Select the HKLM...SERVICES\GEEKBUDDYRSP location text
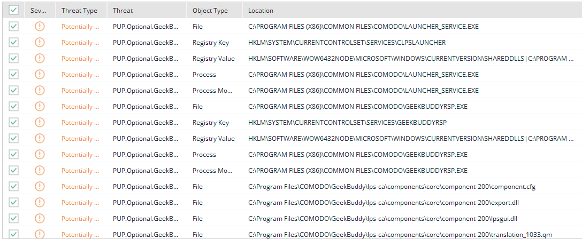This screenshot has width=582, height=239. tap(347, 123)
